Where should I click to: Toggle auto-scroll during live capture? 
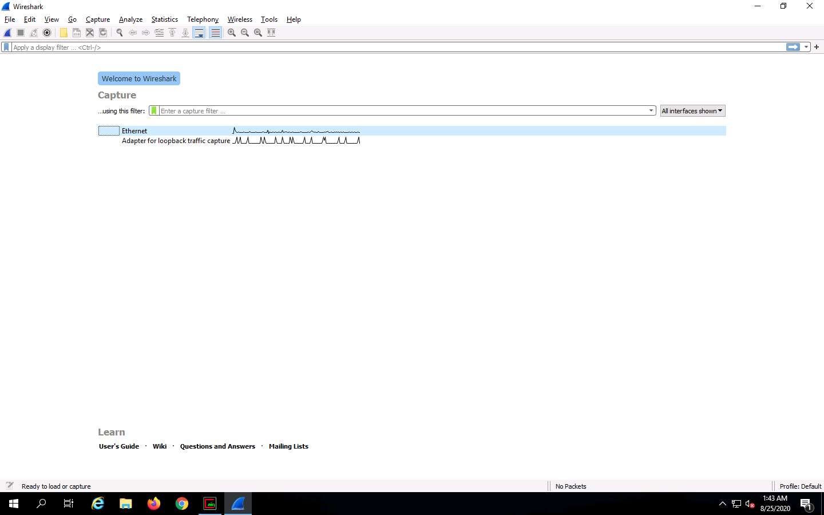[199, 33]
